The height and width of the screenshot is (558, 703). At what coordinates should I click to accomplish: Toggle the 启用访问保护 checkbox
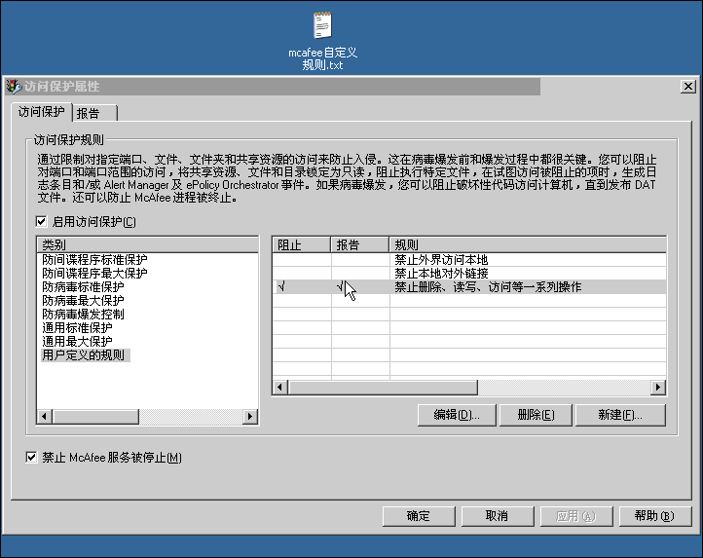point(41,221)
